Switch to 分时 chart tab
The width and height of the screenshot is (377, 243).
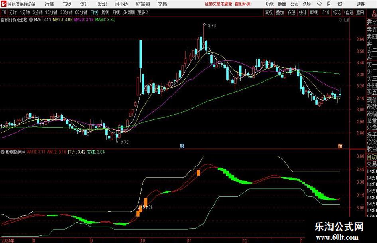tap(13, 12)
